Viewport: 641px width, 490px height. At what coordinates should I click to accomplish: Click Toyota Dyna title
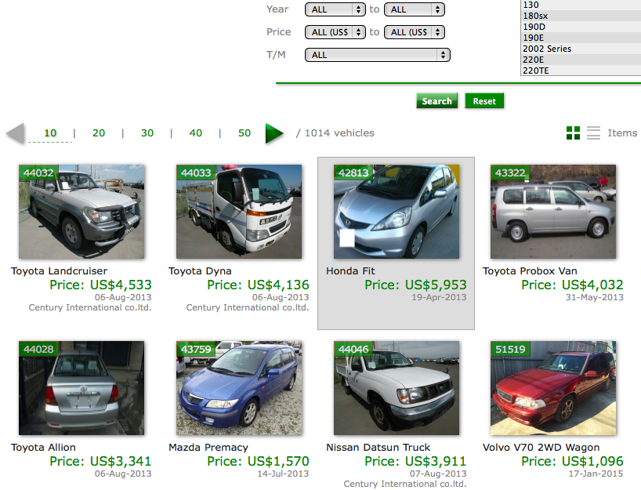200,271
